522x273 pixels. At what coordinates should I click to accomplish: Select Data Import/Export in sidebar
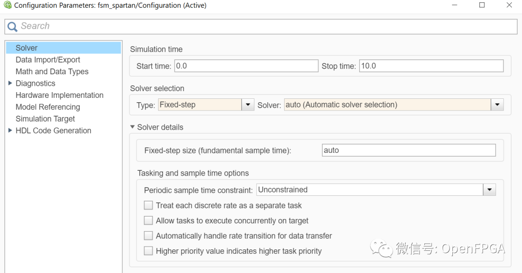[x=48, y=60]
